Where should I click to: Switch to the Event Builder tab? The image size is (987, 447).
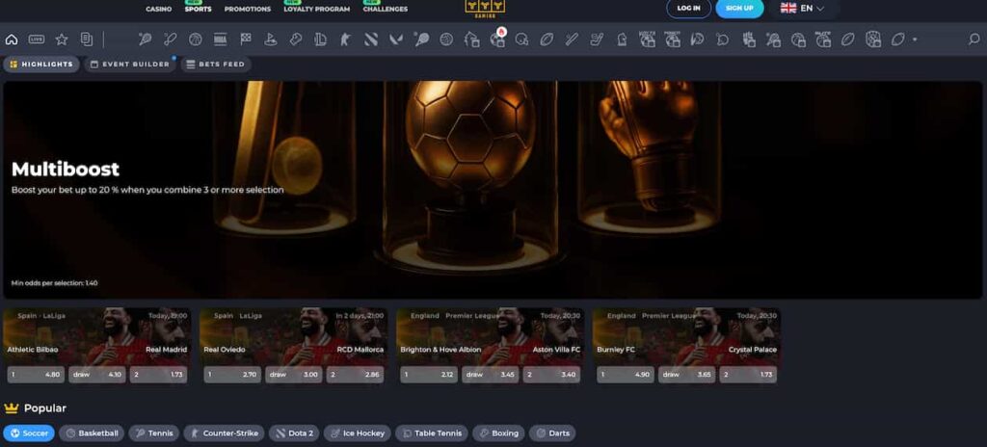click(130, 65)
